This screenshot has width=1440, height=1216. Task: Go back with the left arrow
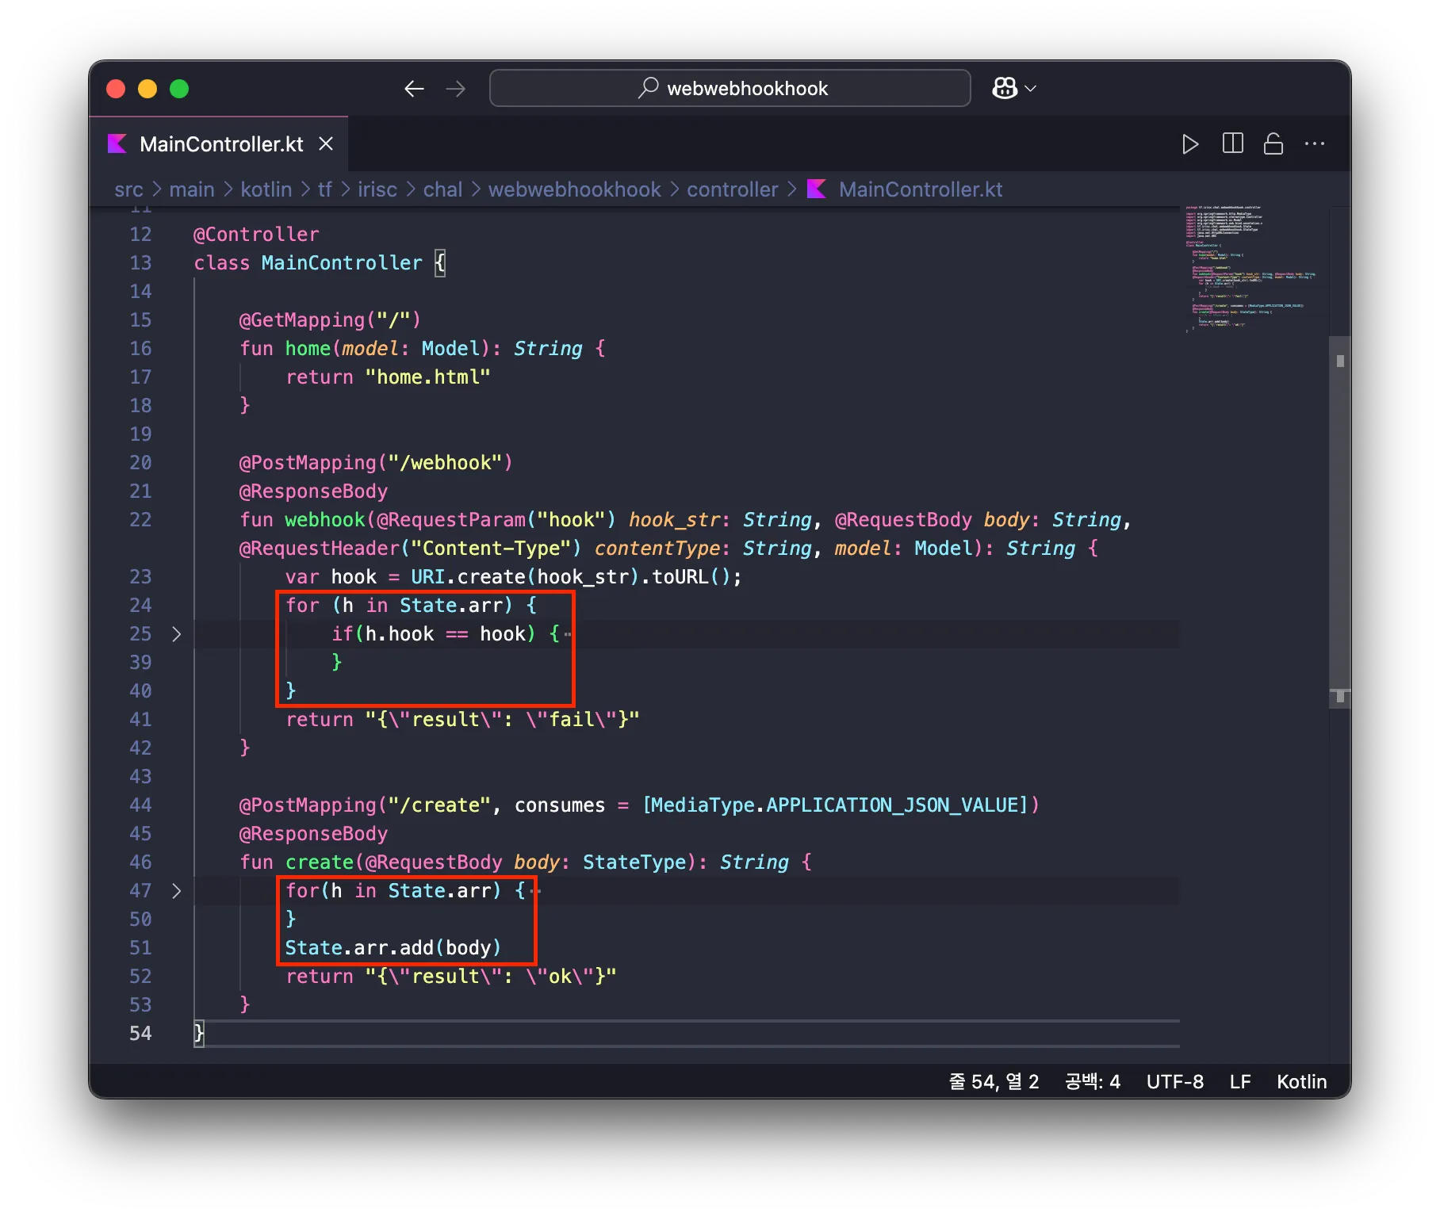414,89
